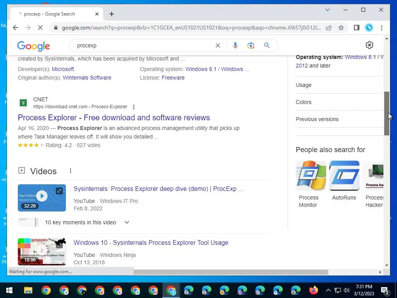This screenshot has width=397, height=298.
Task: Open Firefox from the taskbar
Action: click(313, 290)
